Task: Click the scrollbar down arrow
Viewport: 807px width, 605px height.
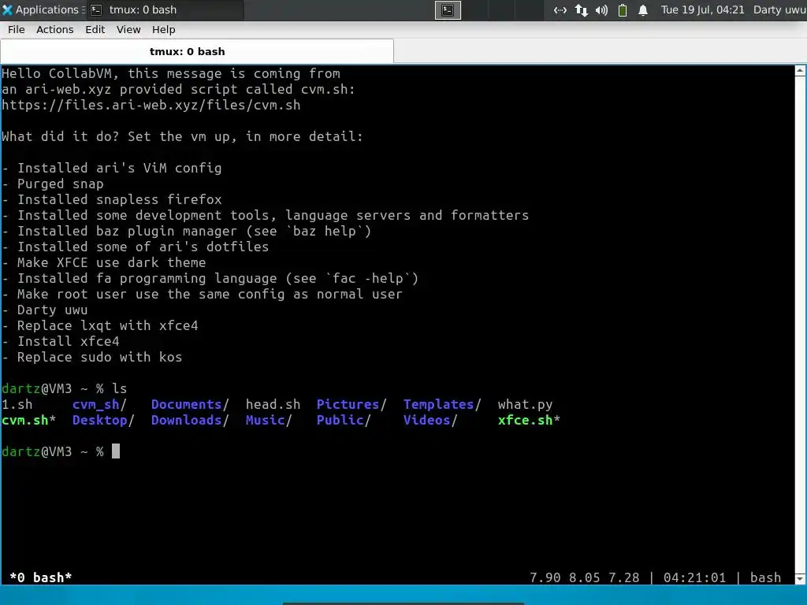Action: pos(801,579)
